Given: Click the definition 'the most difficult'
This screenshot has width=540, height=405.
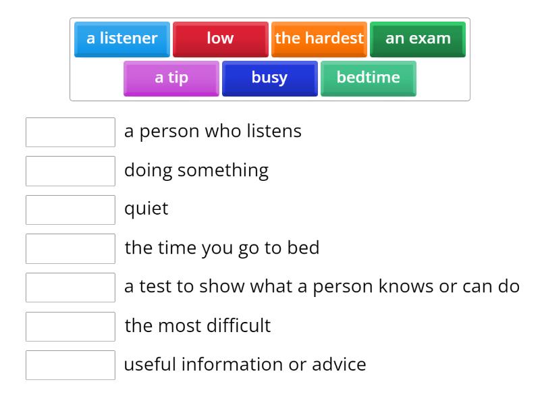Looking at the screenshot, I should (x=197, y=325).
